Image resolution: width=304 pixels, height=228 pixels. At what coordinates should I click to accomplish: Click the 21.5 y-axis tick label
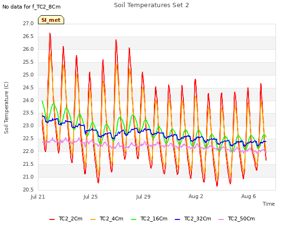click(28, 164)
